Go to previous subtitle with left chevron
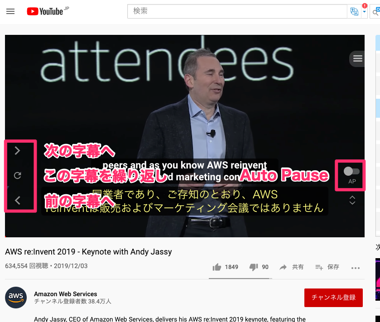 click(17, 200)
